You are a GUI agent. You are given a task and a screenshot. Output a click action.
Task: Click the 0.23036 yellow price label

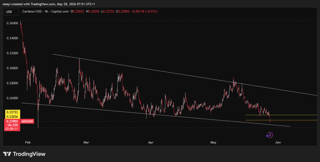[12, 116]
